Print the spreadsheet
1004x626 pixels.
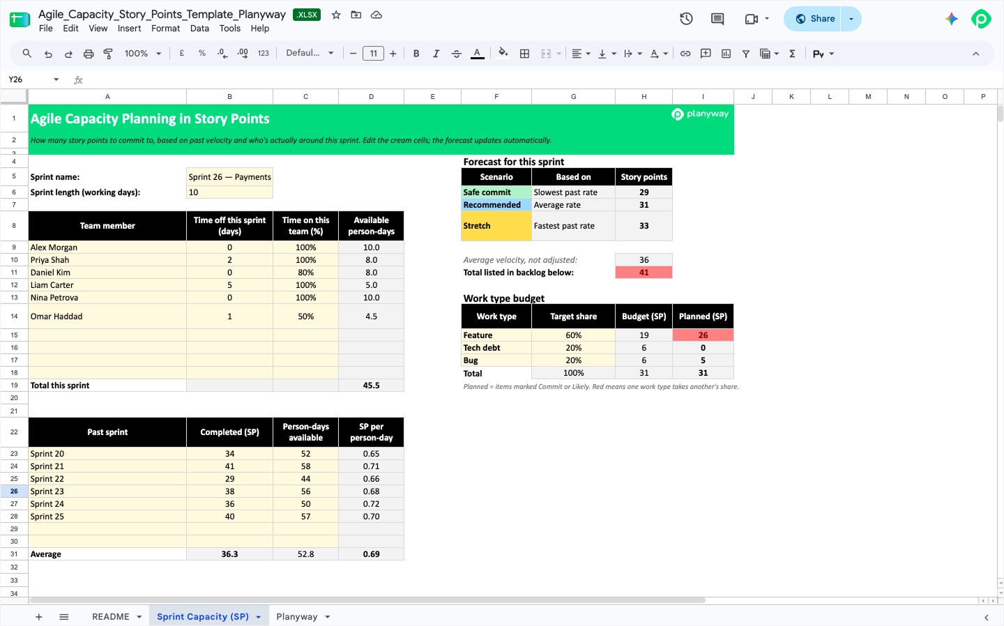[x=89, y=54]
